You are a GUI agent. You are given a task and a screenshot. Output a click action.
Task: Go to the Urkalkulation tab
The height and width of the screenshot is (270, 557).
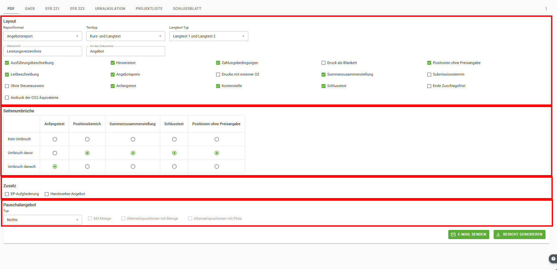pos(110,9)
